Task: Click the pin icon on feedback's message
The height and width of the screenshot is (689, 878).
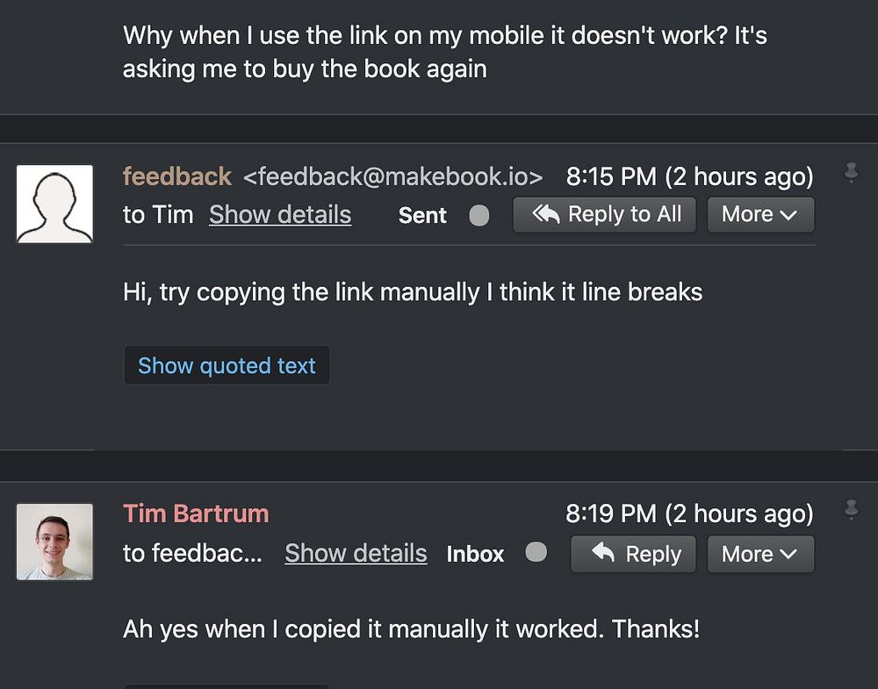Action: [x=850, y=173]
